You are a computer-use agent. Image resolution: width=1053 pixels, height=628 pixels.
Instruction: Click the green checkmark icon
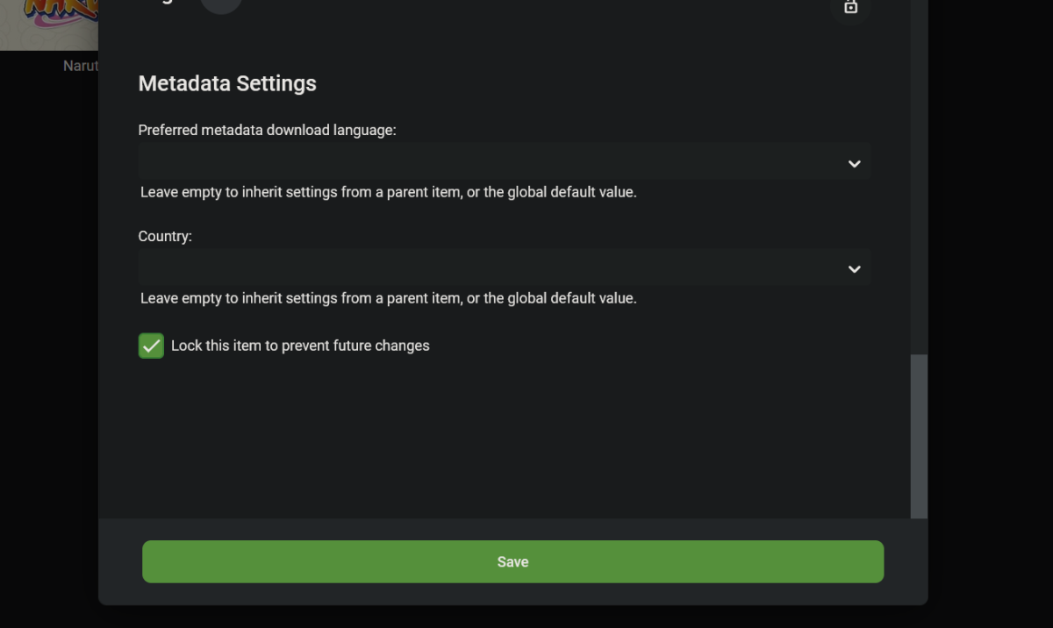click(x=151, y=346)
